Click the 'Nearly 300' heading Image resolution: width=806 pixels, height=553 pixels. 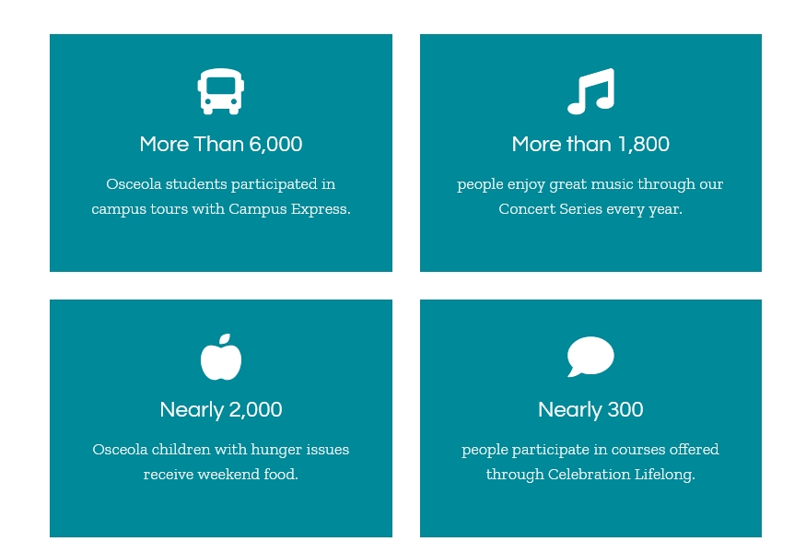click(x=590, y=410)
